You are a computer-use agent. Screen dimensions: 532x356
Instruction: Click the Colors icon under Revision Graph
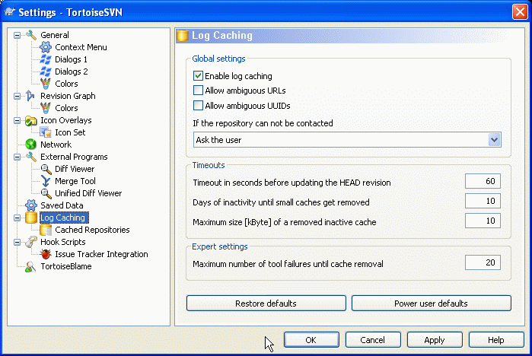[x=46, y=108]
